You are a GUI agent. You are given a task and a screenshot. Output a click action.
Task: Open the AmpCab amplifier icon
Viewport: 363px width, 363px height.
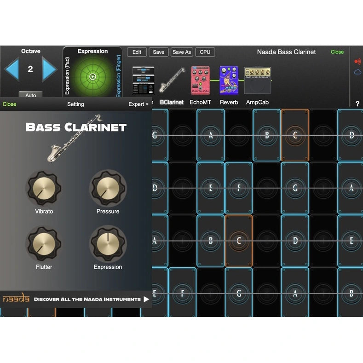(x=258, y=81)
